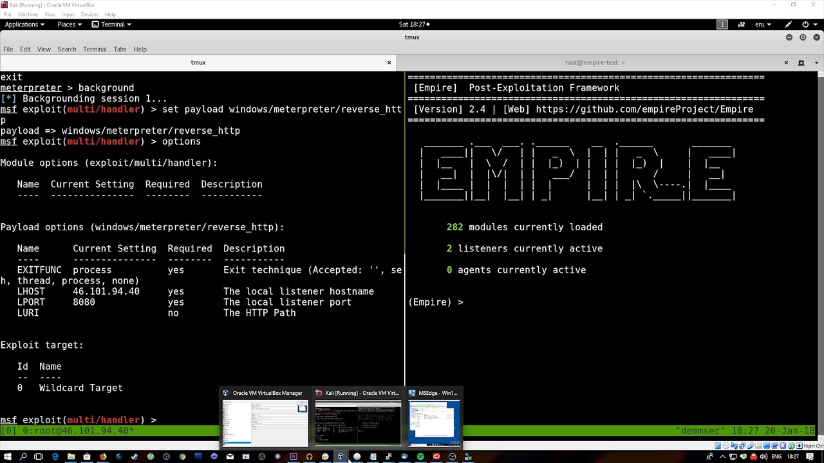Click VirtualBox display status icon
The height and width of the screenshot is (463, 824).
click(767, 446)
